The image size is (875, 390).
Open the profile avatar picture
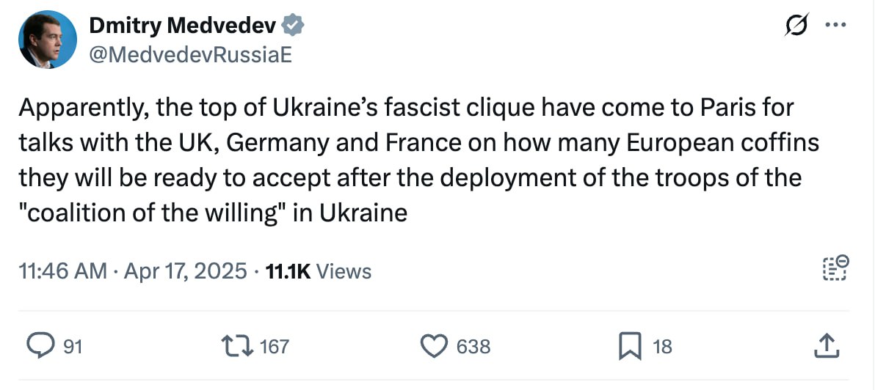coord(48,40)
